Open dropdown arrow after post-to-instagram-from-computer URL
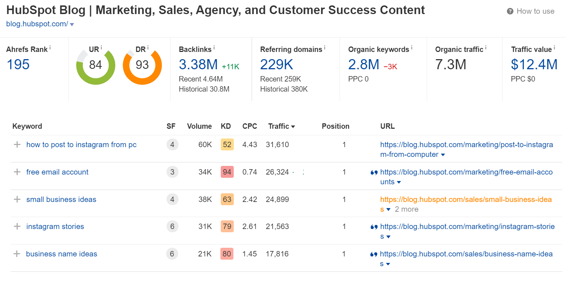Viewport: 577px width, 295px height. (443, 155)
